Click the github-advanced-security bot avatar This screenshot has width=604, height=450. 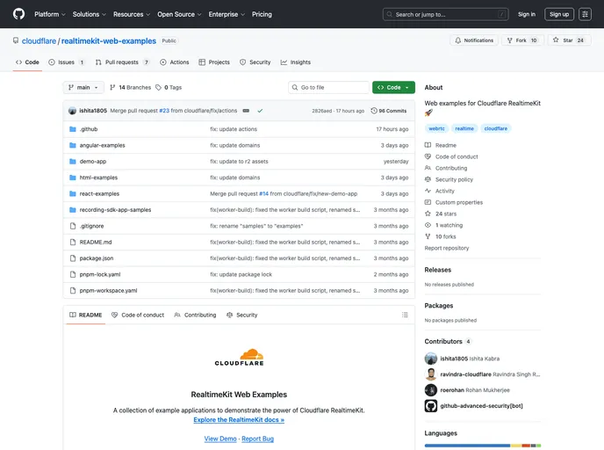(431, 406)
